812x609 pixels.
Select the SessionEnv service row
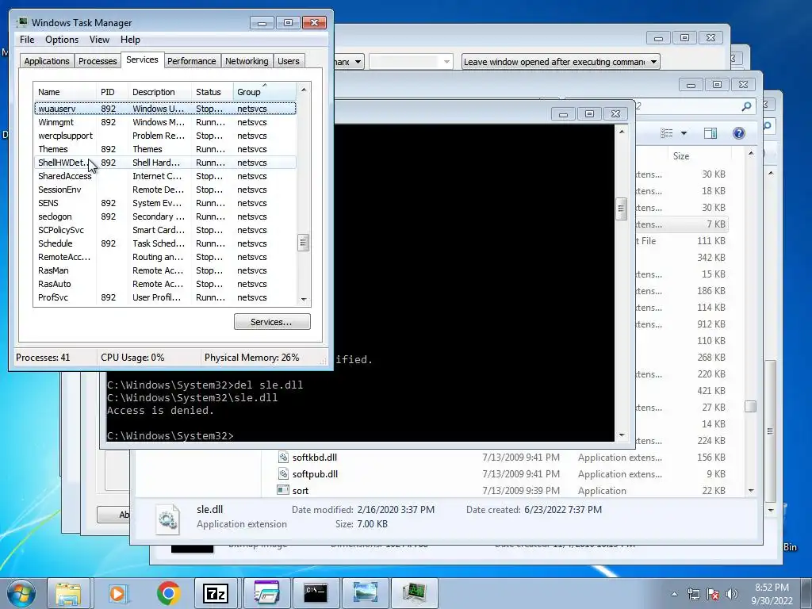coord(165,190)
